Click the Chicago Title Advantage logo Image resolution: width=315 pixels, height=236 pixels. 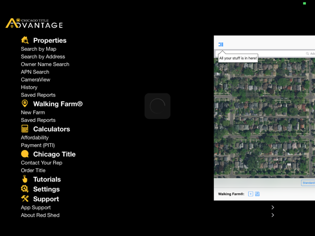[x=34, y=23]
